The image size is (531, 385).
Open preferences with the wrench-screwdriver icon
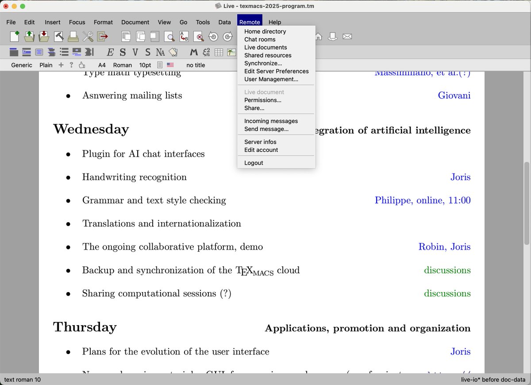pos(88,36)
